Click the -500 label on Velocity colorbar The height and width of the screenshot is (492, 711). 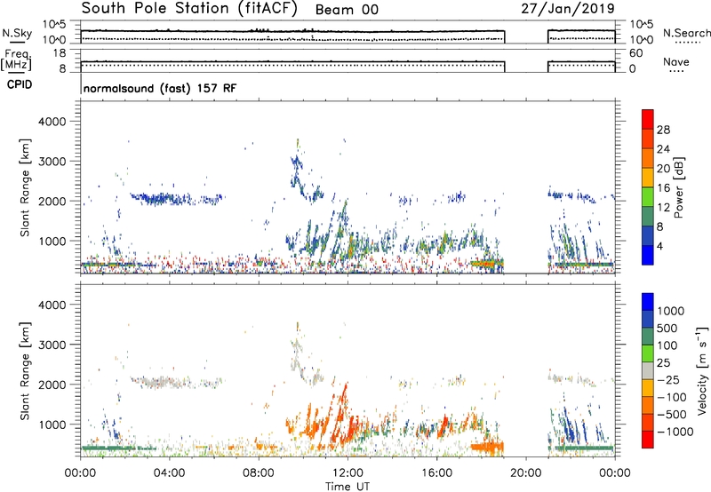tap(672, 415)
